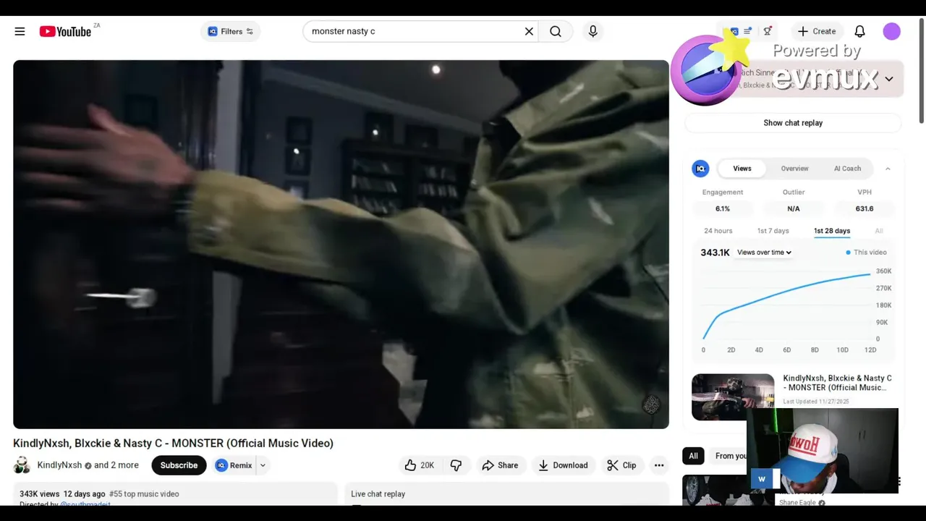The width and height of the screenshot is (926, 521).
Task: Select the All time range
Action: click(x=879, y=231)
